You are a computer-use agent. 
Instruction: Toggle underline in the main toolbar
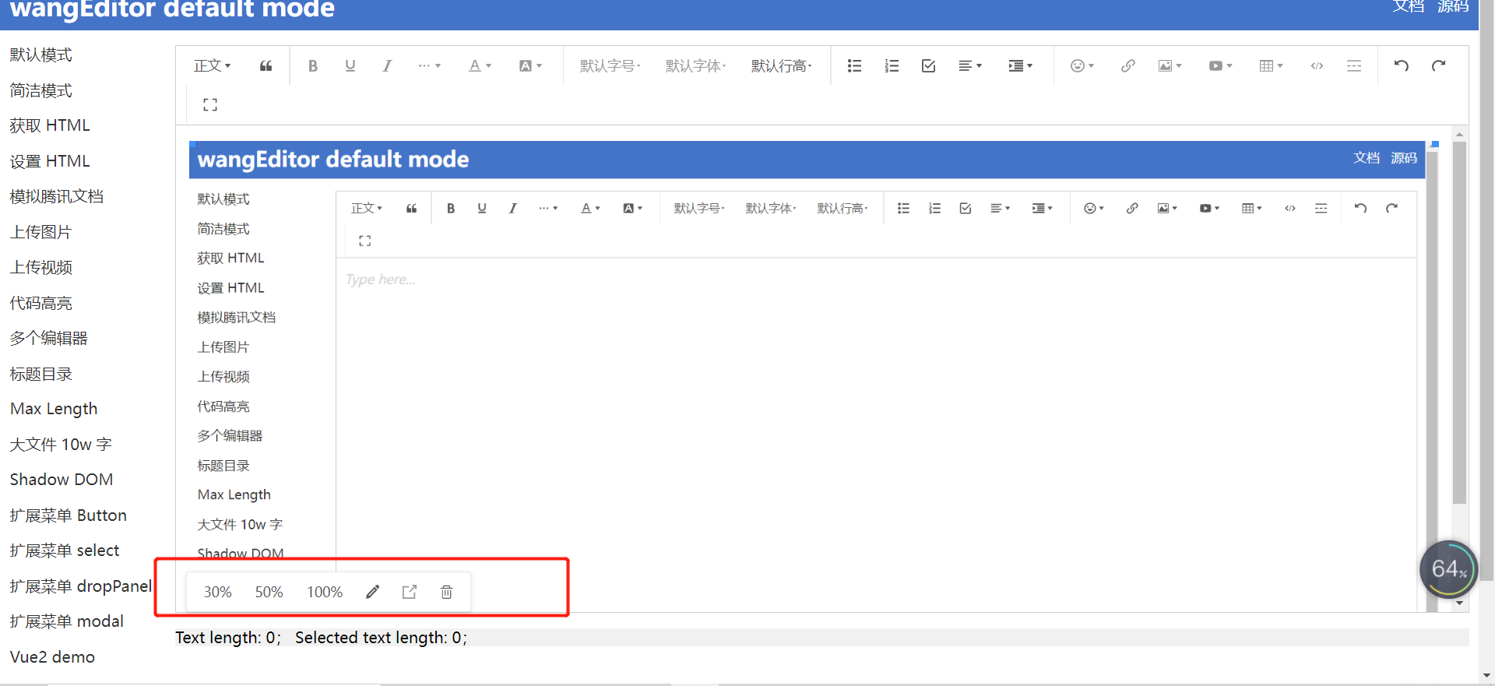tap(350, 66)
